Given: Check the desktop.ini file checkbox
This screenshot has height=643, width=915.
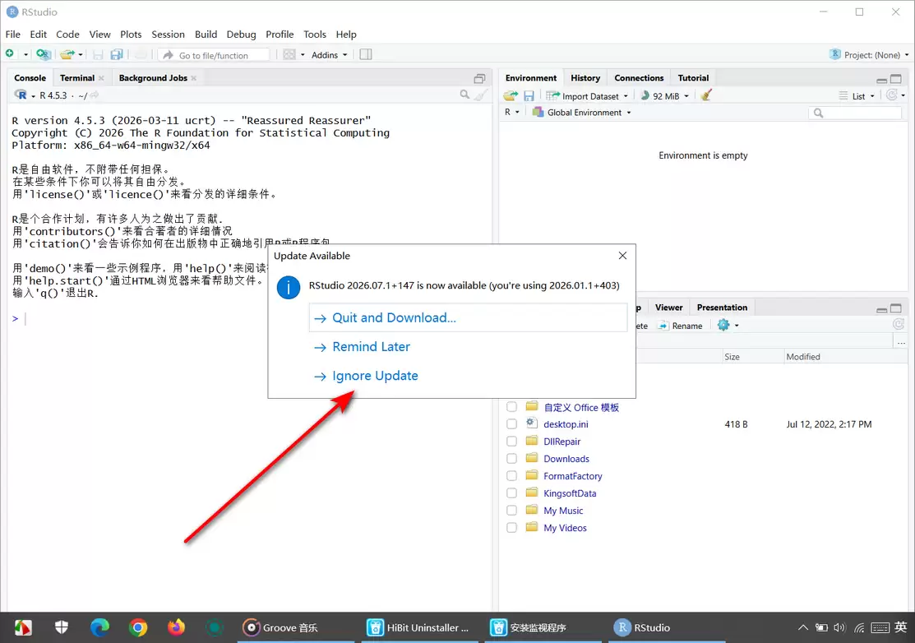Looking at the screenshot, I should [x=512, y=424].
